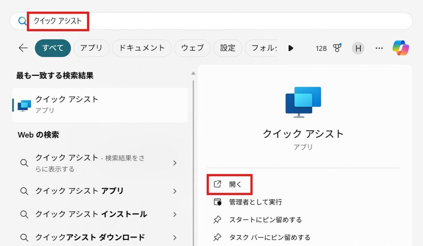
Task: Click the Web の検索 heading
Action: point(38,135)
